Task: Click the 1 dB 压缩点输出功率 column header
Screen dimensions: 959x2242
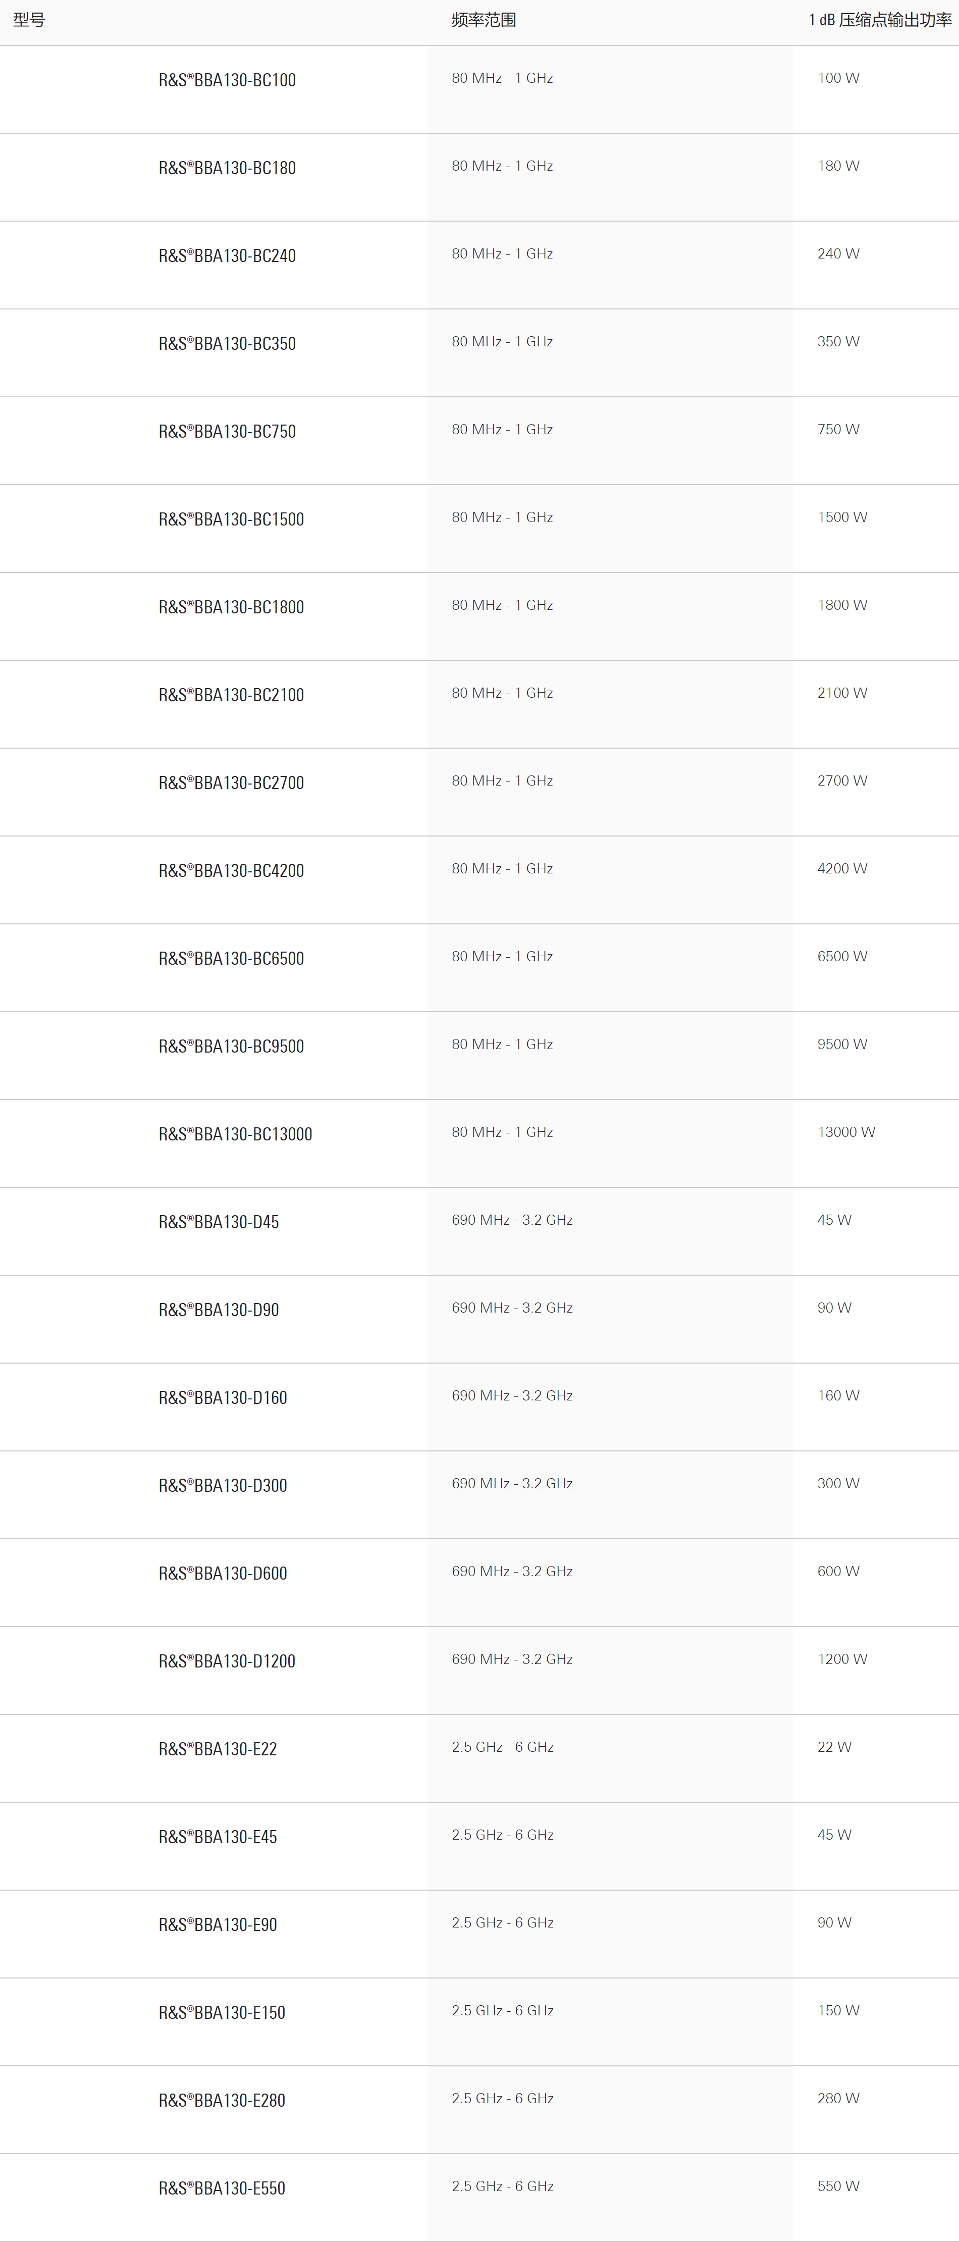Action: 880,20
